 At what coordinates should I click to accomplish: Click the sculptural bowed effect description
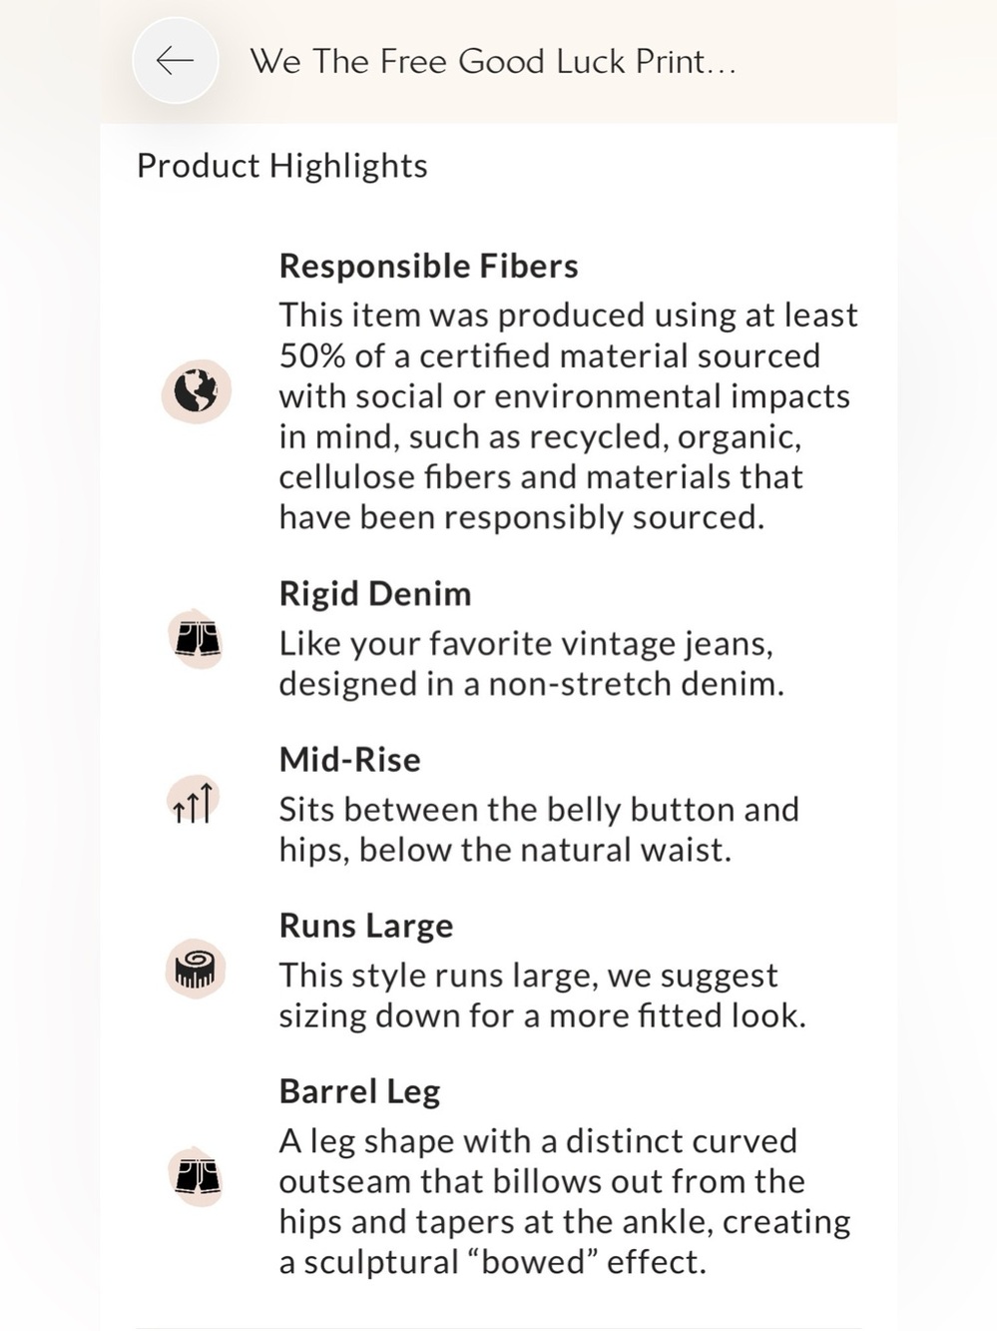565,1201
